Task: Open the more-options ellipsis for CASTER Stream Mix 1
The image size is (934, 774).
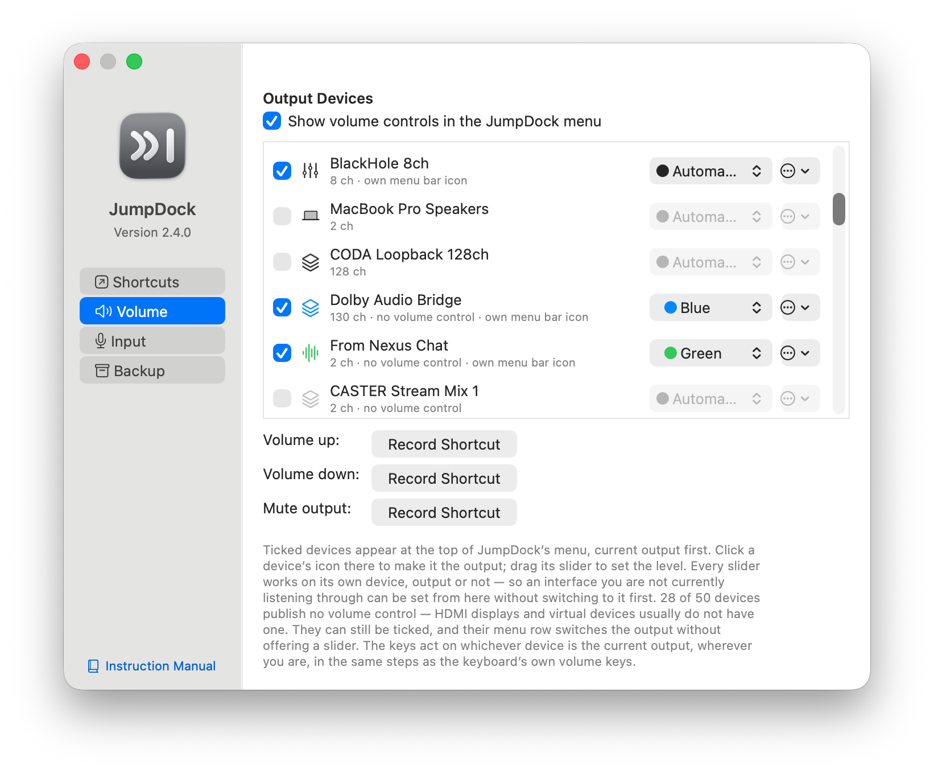Action: (x=800, y=398)
